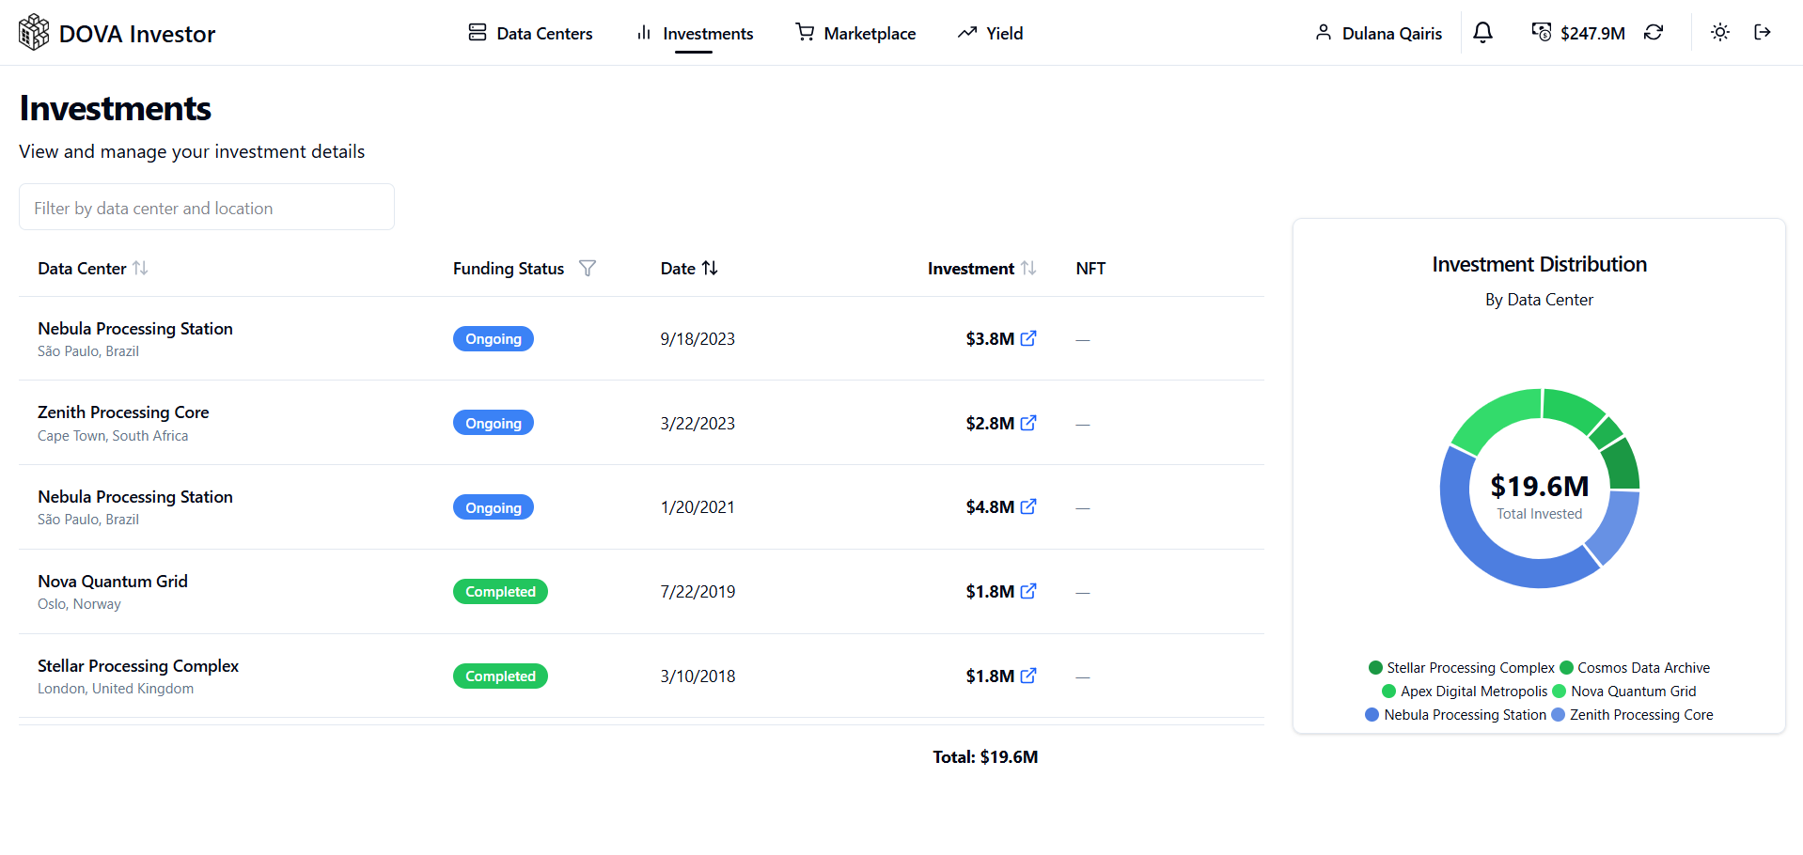The width and height of the screenshot is (1803, 855).
Task: Select the Stellar Processing Complex legend color swatch
Action: (1375, 667)
